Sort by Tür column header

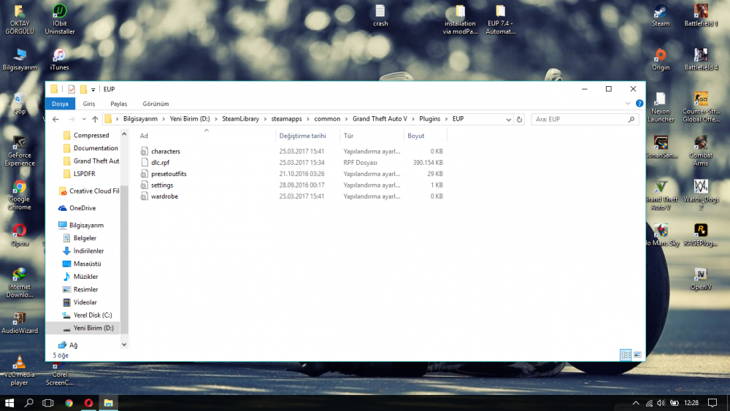372,136
